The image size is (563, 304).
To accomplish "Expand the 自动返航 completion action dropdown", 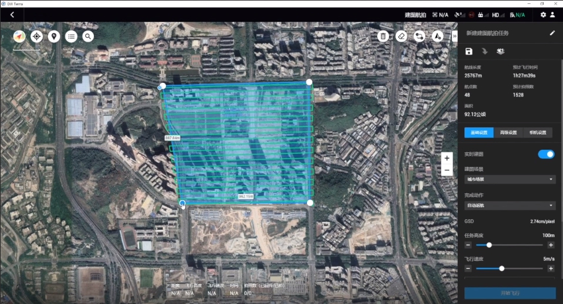I will click(x=509, y=205).
